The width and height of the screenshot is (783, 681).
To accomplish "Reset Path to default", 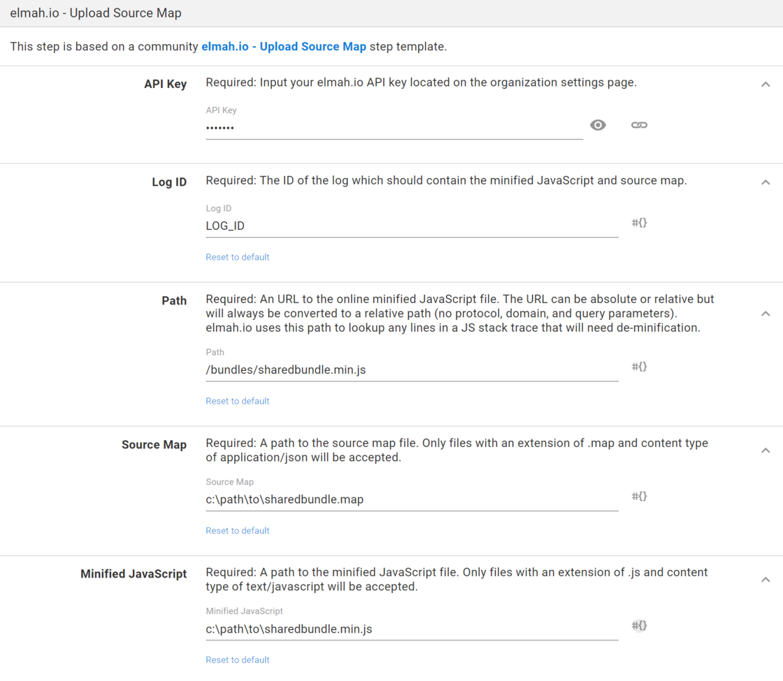I will (x=237, y=401).
